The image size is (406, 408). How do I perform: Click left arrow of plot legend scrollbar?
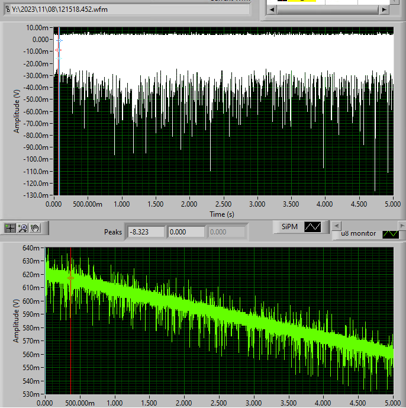pos(336,226)
